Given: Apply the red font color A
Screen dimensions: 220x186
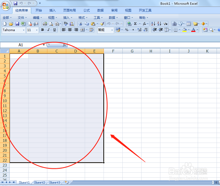Looking at the screenshot, I should point(193,30).
